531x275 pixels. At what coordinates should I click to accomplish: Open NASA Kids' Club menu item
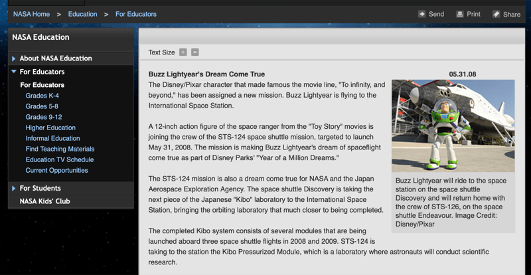[x=44, y=201]
